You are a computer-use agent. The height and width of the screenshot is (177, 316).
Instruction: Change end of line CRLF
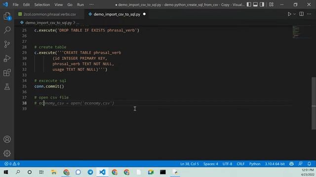[240, 164]
